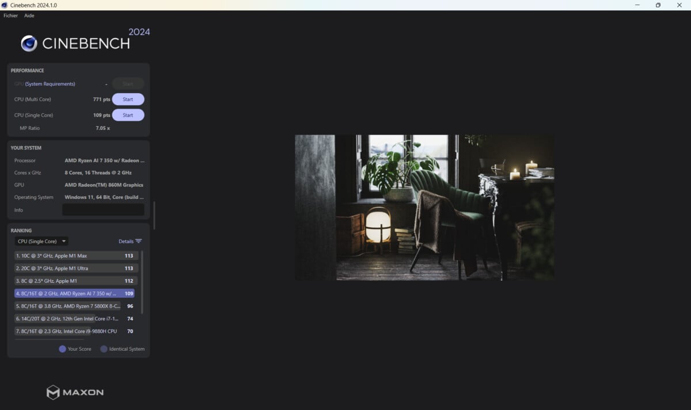This screenshot has width=691, height=410.
Task: Click the Cinebench title bar app icon
Action: (5, 5)
